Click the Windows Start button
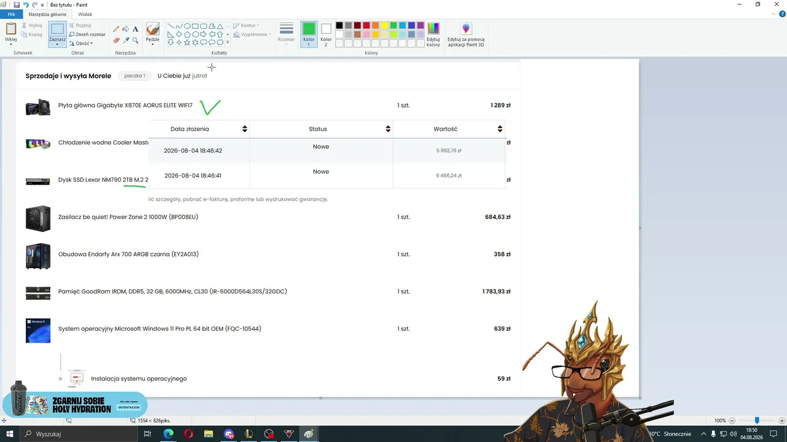This screenshot has width=787, height=442. [x=9, y=434]
